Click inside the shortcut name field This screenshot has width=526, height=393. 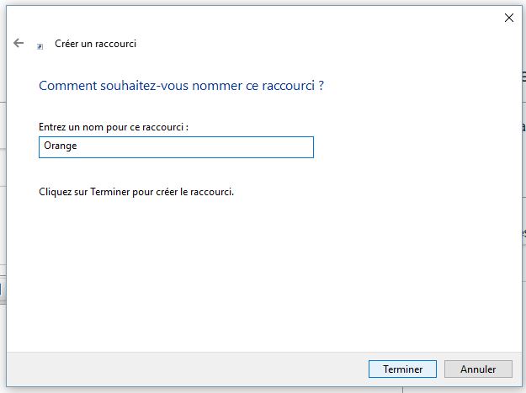[176, 147]
